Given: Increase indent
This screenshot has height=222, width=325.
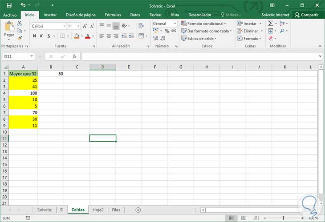Looking at the screenshot, I should pyautogui.click(x=131, y=36).
